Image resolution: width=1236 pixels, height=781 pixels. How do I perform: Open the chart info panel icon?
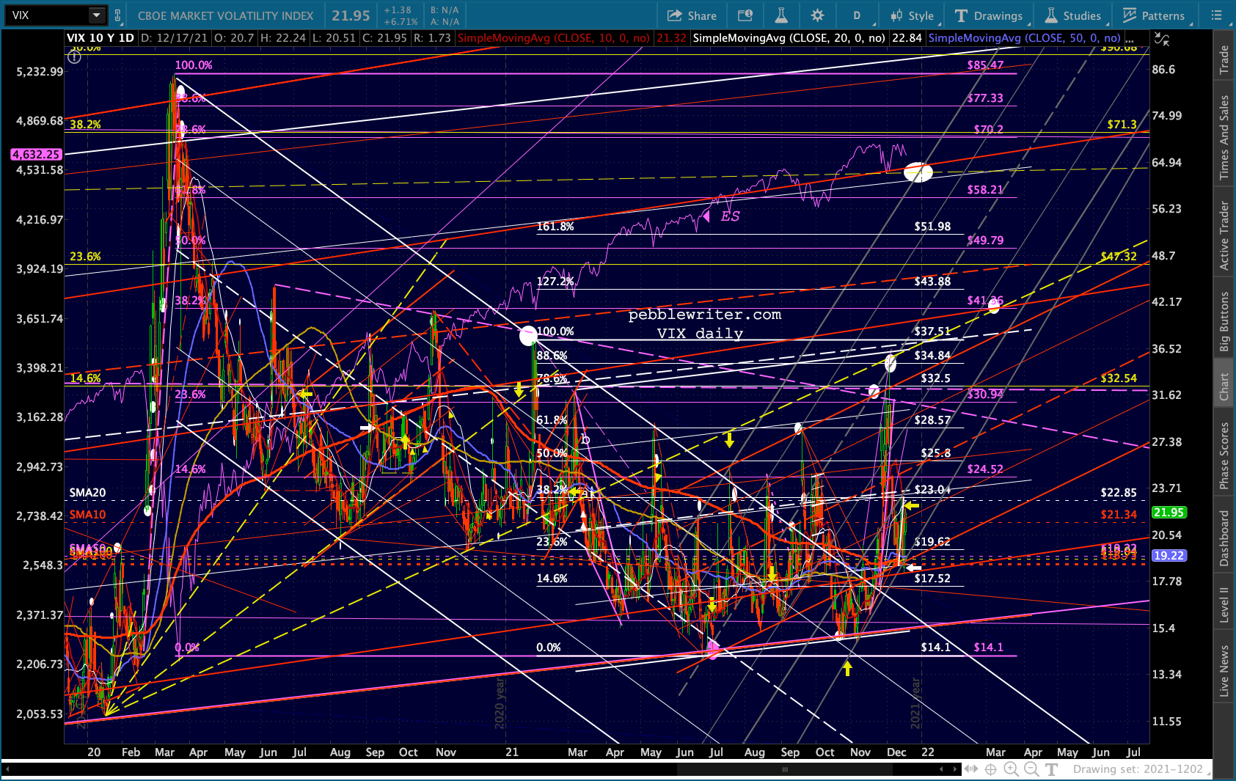(745, 15)
